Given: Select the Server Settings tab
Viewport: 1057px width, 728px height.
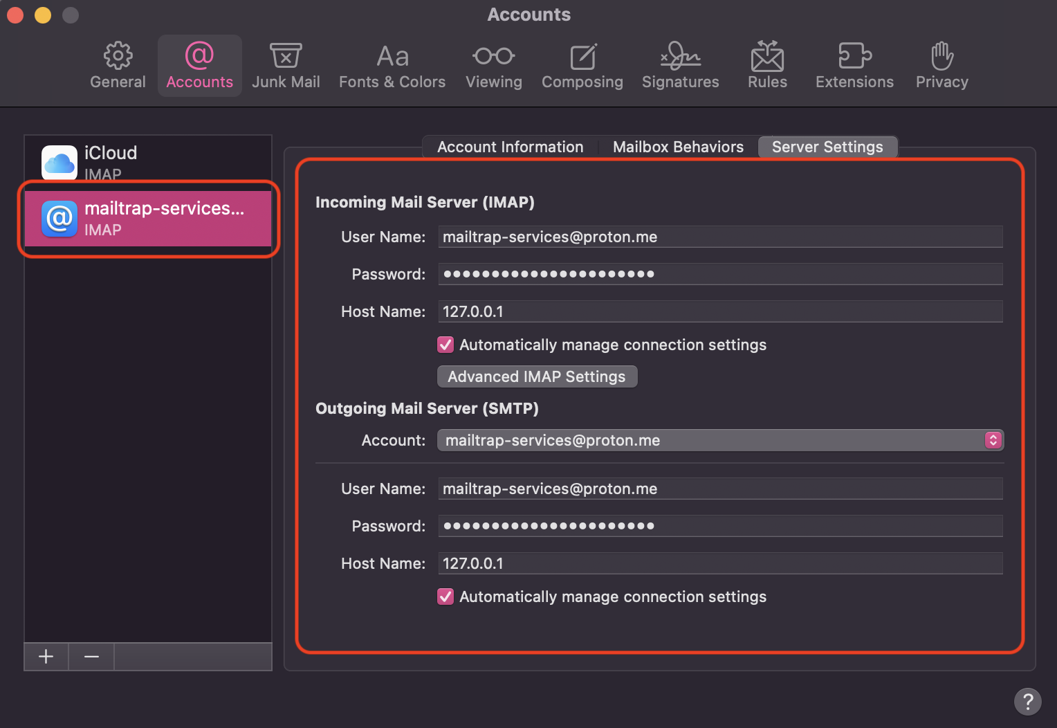Looking at the screenshot, I should [x=827, y=147].
